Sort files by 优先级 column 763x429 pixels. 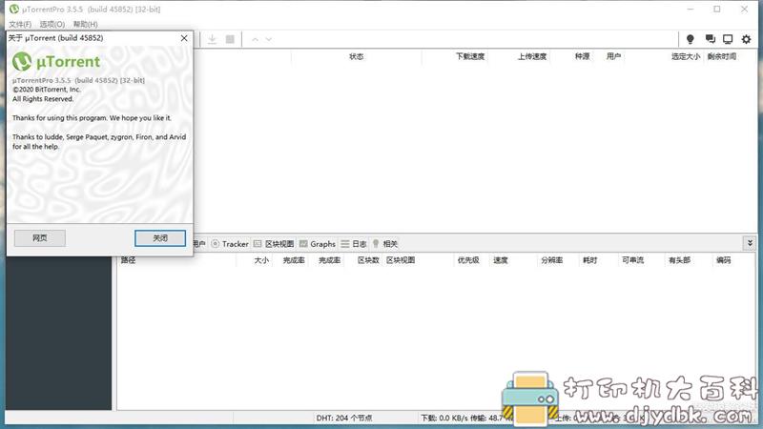point(468,260)
